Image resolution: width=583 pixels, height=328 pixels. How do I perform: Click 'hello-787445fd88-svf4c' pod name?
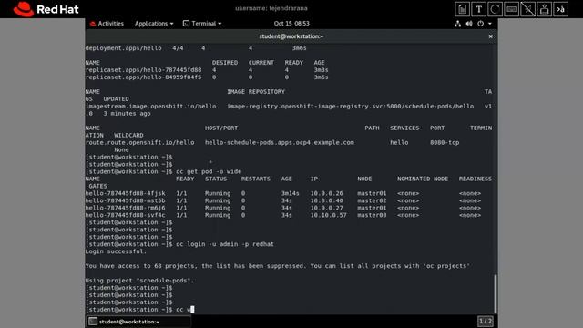tap(126, 215)
